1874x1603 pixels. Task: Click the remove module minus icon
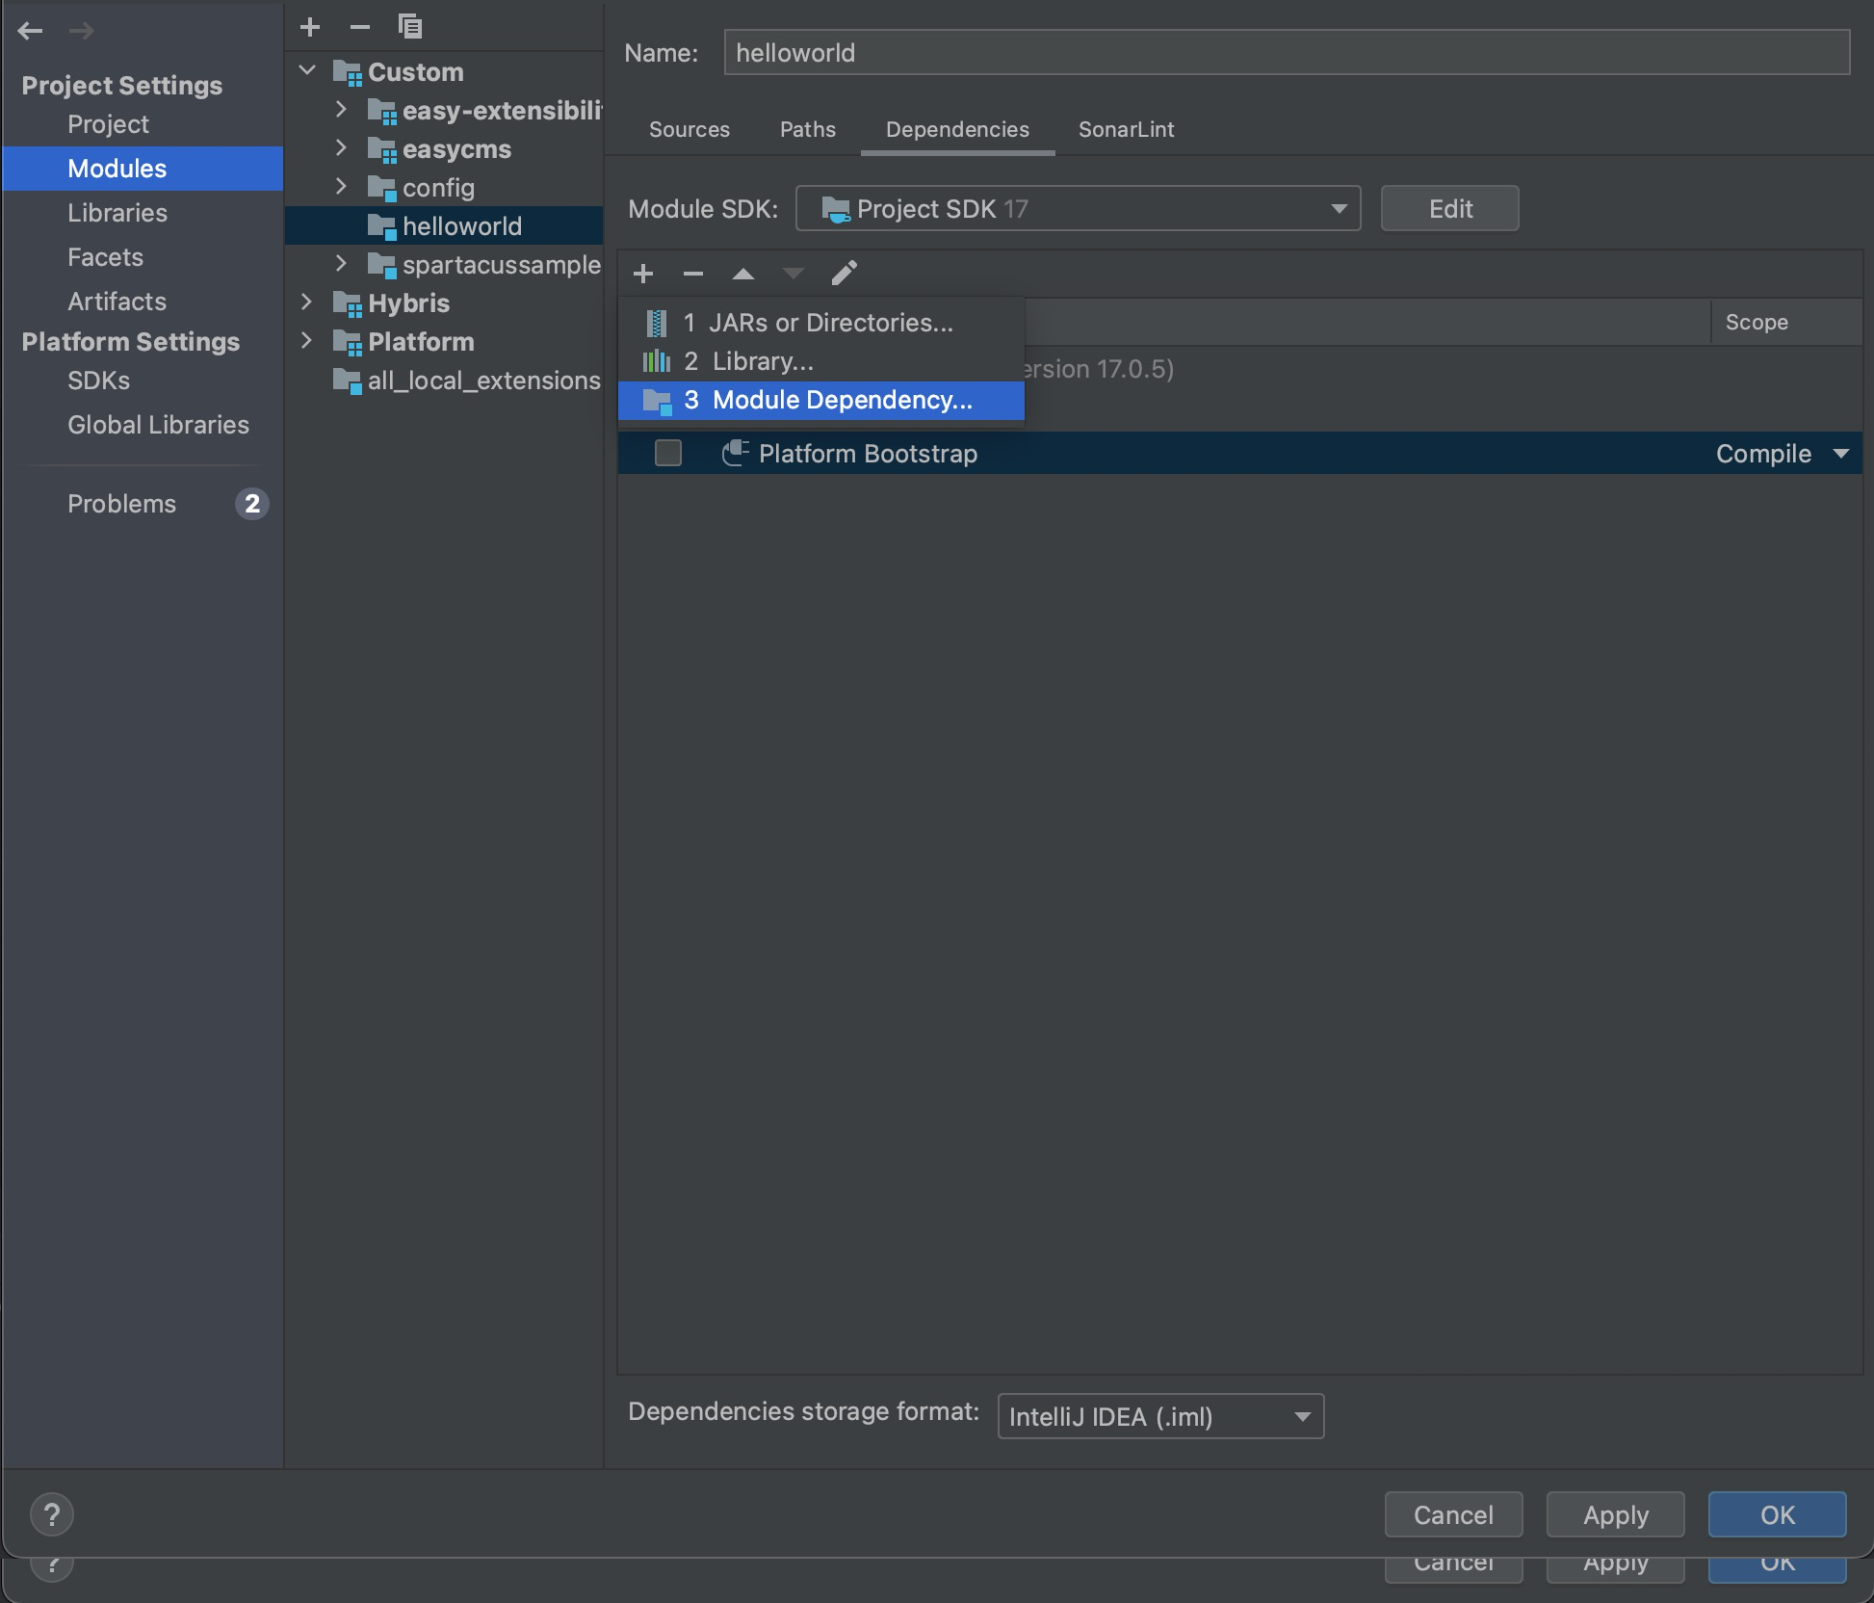pos(360,27)
